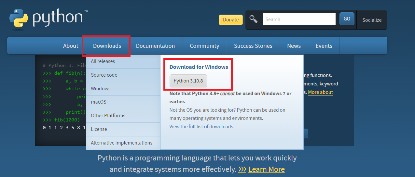Open the Socialize menu
The image size is (415, 177).
pyautogui.click(x=372, y=20)
